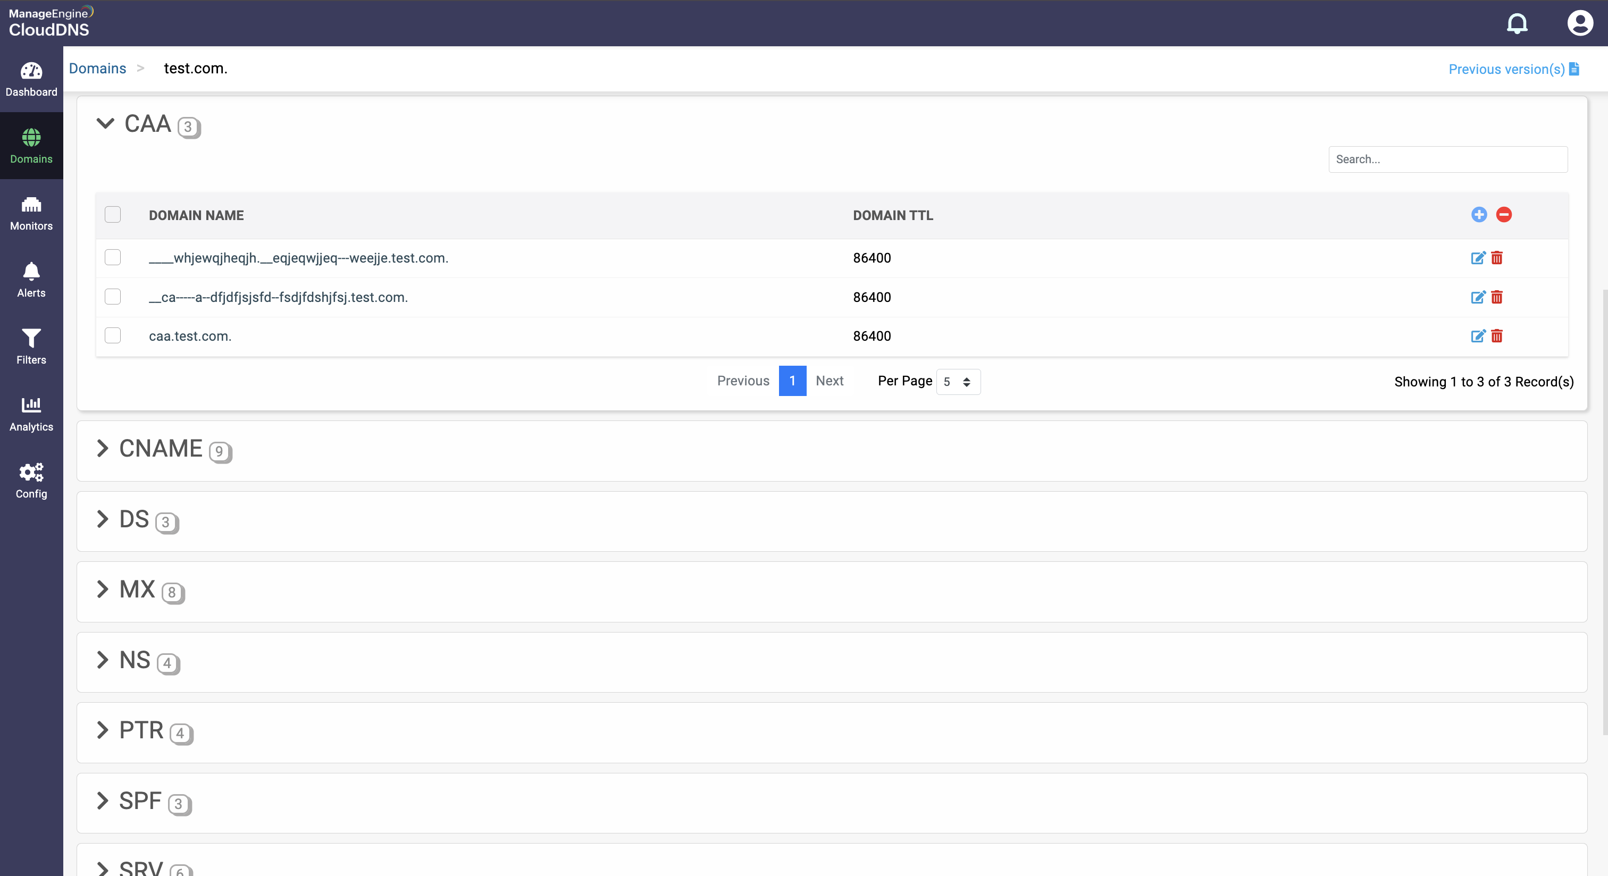Image resolution: width=1608 pixels, height=876 pixels.
Task: Click the vertical page scrollbar
Action: point(1604,512)
